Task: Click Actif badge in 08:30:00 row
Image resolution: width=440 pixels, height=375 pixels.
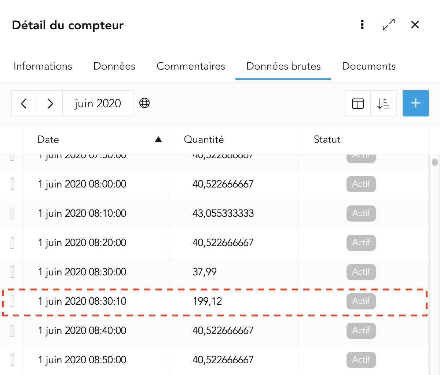Action: [361, 272]
